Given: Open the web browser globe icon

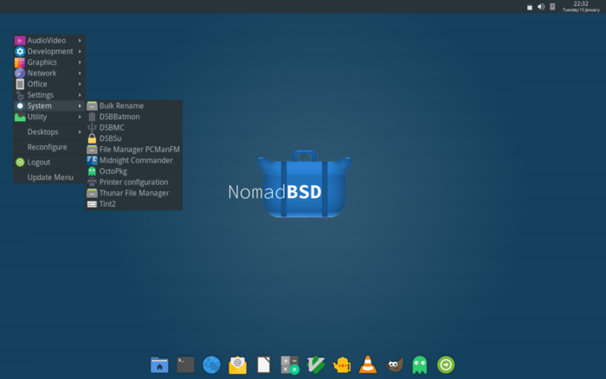Looking at the screenshot, I should 211,364.
